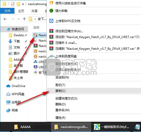
Task: Click 一键排版助手 app in taskbar
Action: (112, 127)
